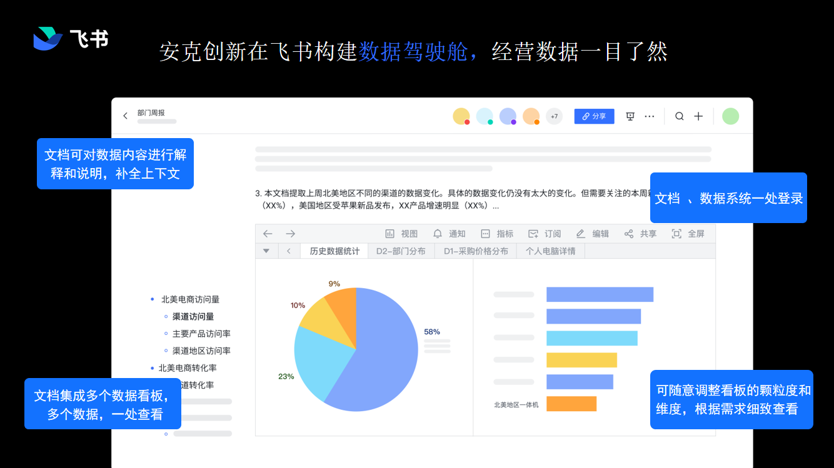Go forward with dashboard right arrow
The width and height of the screenshot is (834, 468).
(290, 234)
